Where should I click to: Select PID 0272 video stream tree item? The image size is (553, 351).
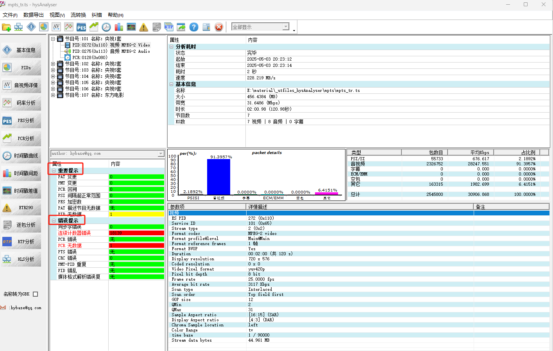point(111,45)
